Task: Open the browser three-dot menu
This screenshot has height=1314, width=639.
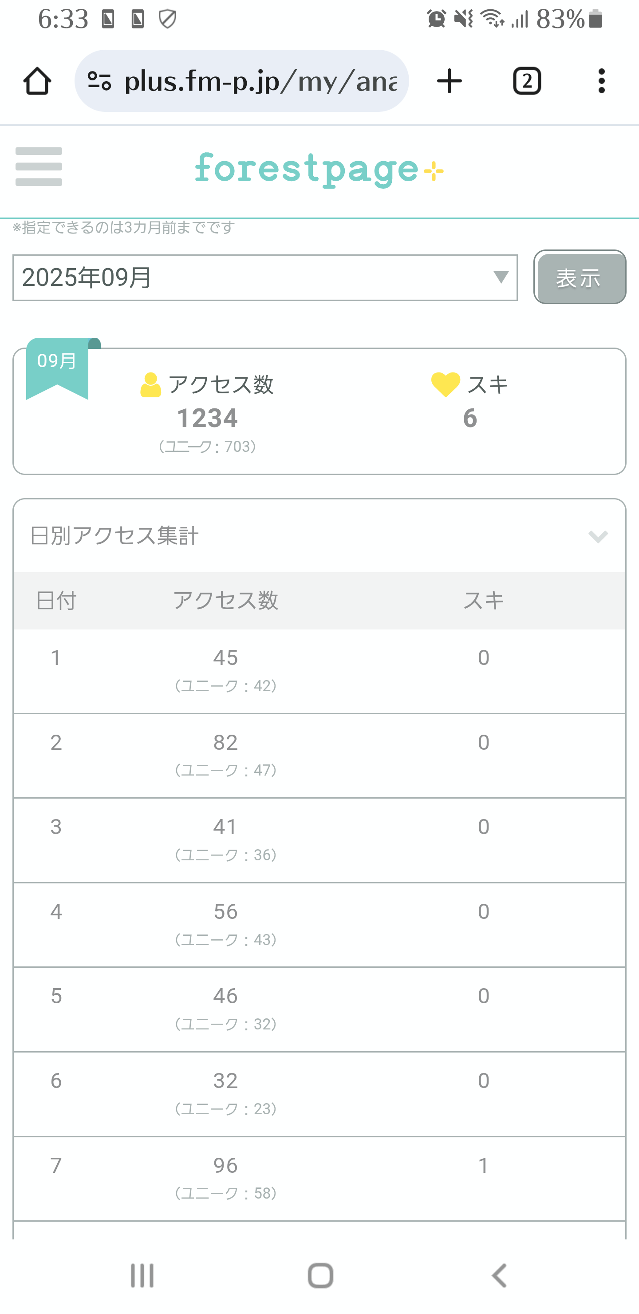Action: point(601,81)
